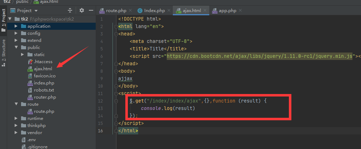Select robots.txt in the project tree

(44, 90)
